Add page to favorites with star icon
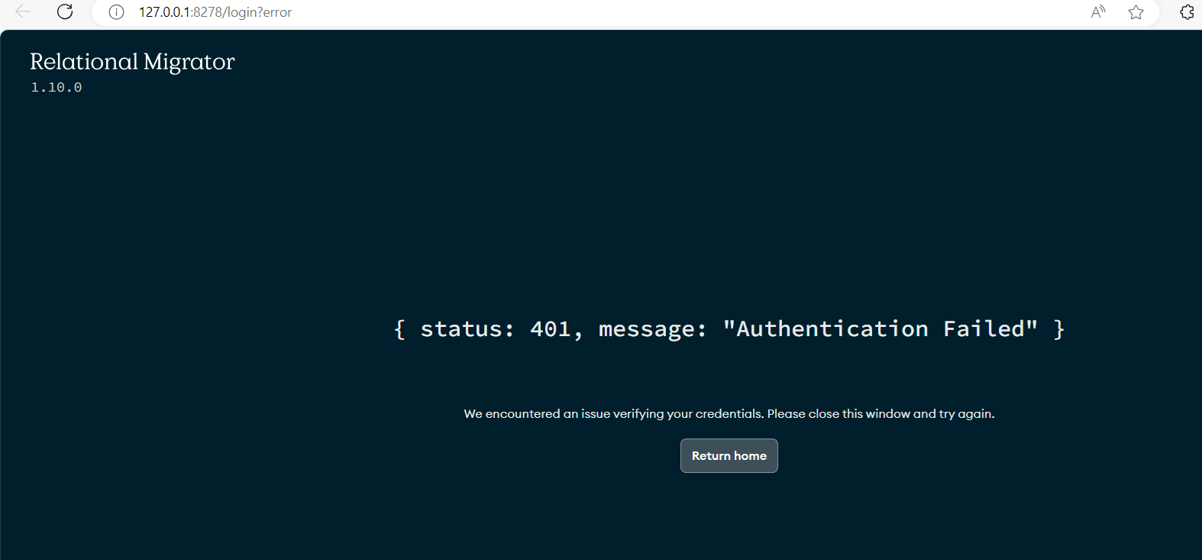 1136,12
